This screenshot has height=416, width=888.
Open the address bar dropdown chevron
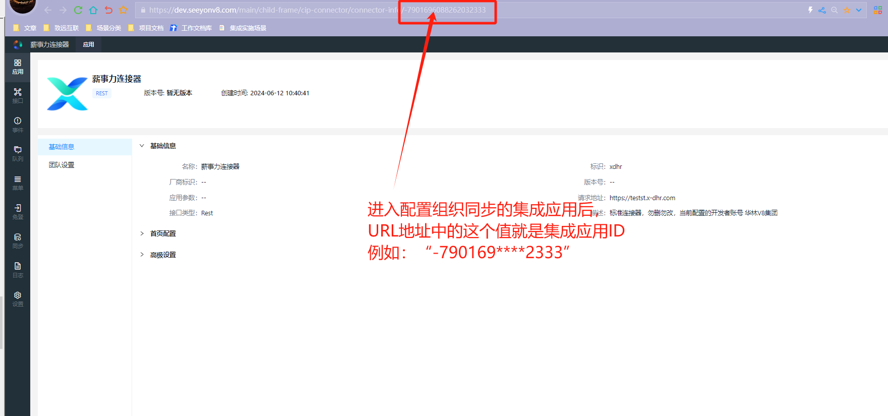(859, 10)
